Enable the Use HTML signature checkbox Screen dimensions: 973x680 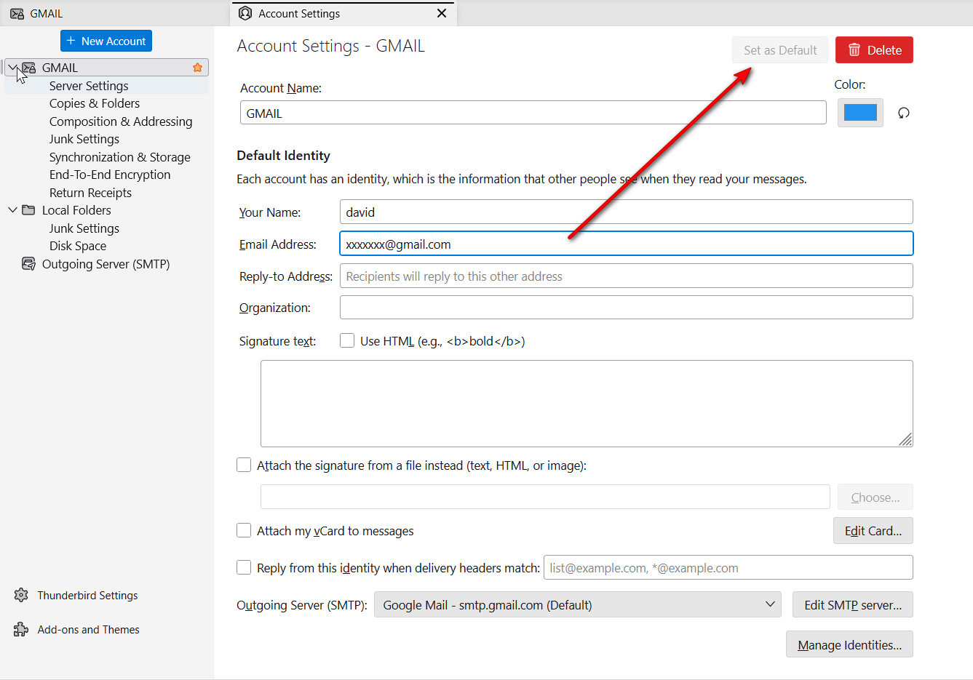coord(347,340)
